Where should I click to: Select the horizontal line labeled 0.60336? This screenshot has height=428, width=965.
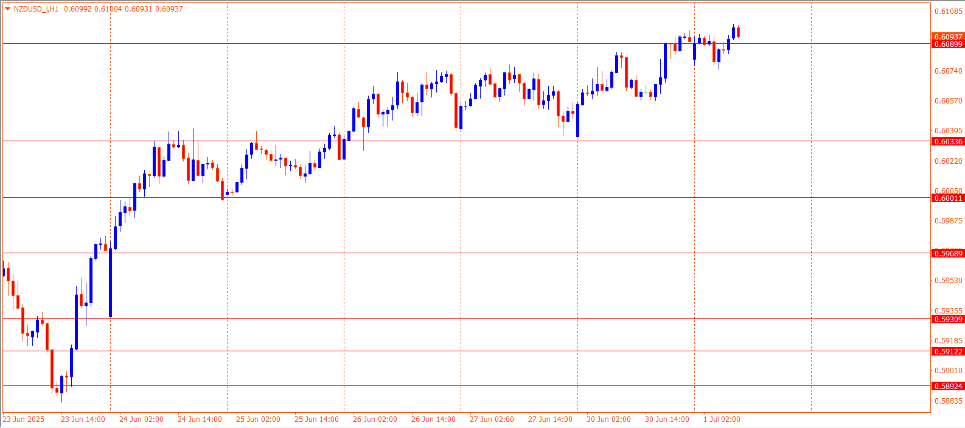(x=466, y=141)
